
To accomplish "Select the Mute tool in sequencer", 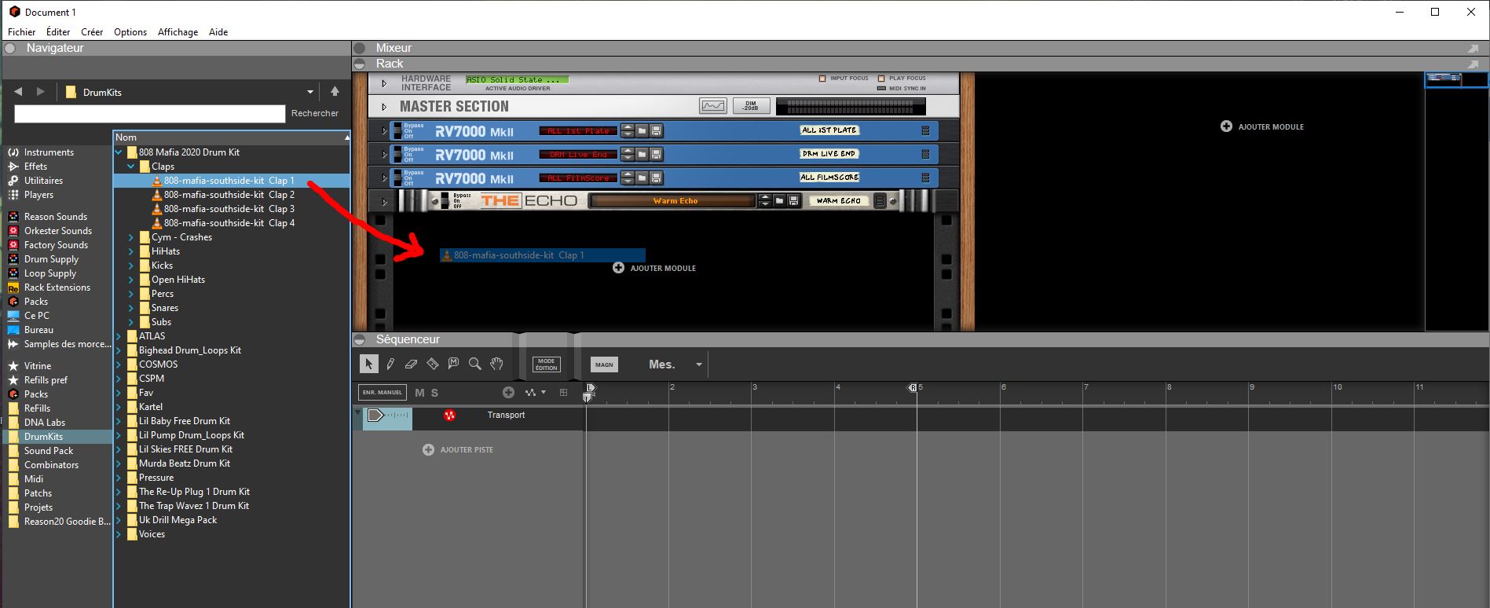I will point(453,364).
